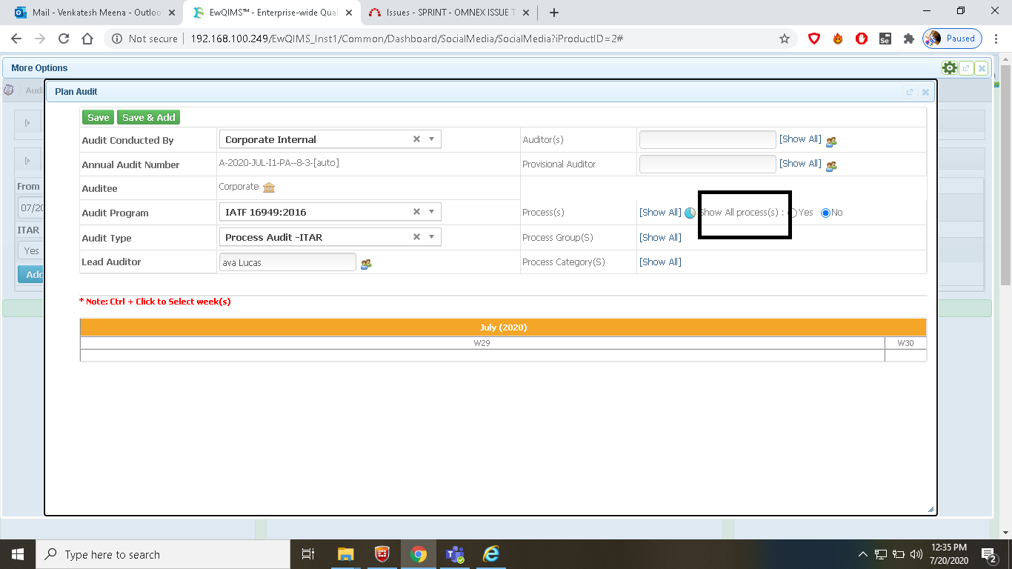This screenshot has width=1012, height=569.
Task: Click Show All link for Process(s)
Action: coord(660,213)
